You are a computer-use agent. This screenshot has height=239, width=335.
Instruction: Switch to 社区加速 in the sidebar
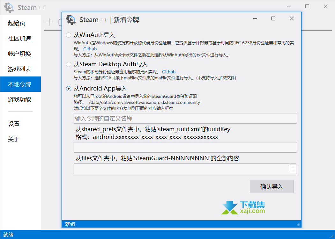click(x=20, y=39)
